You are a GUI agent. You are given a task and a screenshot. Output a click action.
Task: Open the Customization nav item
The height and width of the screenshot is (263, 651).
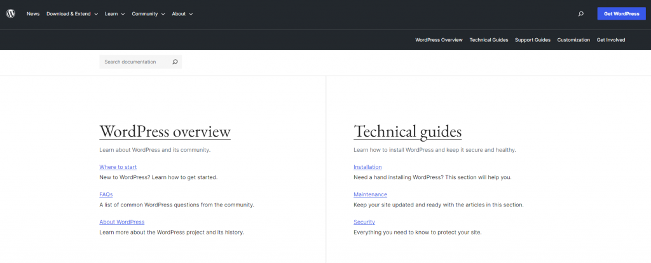(x=573, y=40)
